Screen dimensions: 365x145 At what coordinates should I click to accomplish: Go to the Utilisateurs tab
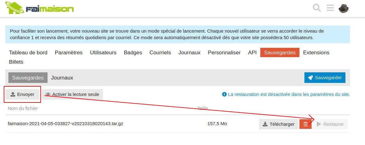tap(103, 53)
